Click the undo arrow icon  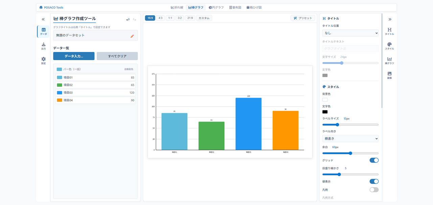point(128,20)
